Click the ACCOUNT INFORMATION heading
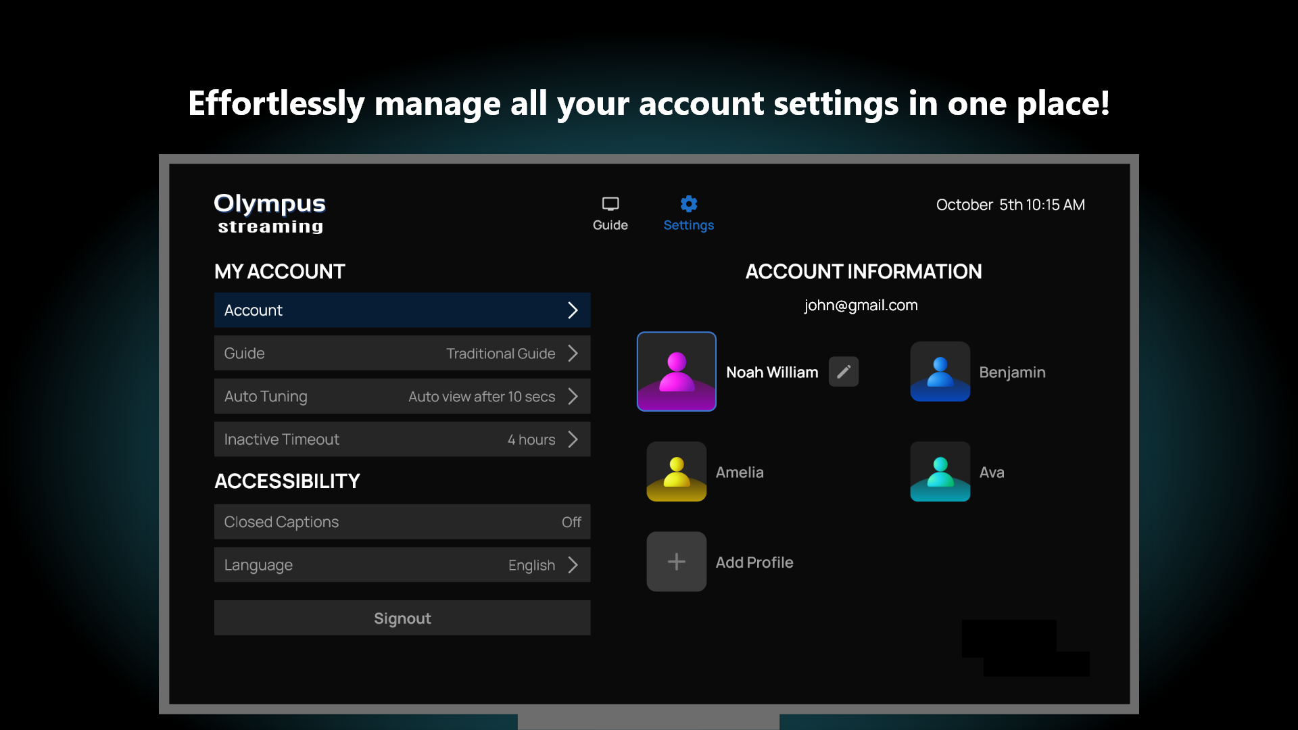Viewport: 1298px width, 730px height. 863,272
